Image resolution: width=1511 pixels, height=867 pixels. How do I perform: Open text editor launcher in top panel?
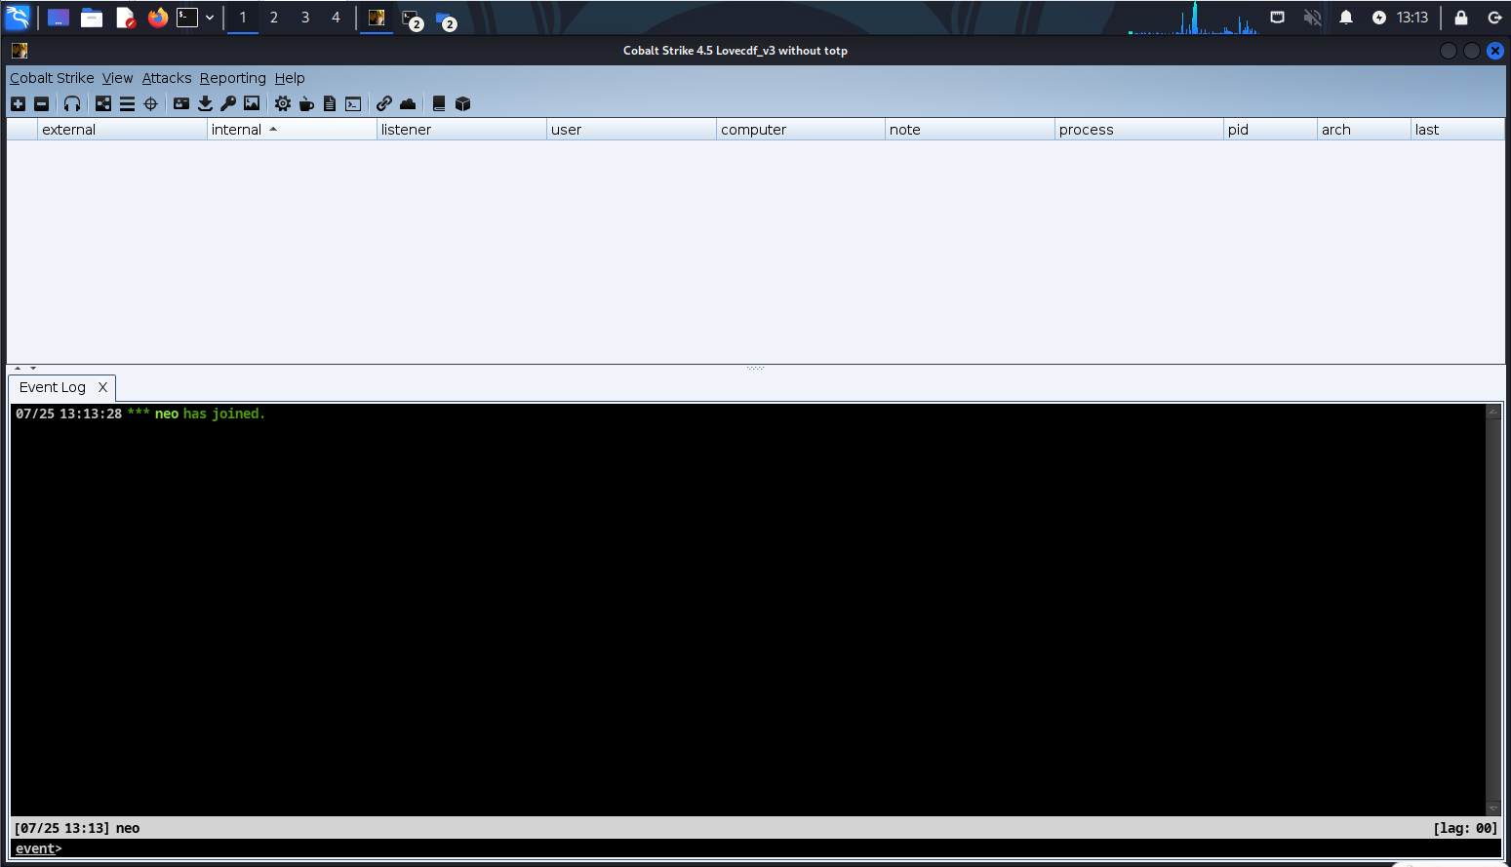[125, 18]
